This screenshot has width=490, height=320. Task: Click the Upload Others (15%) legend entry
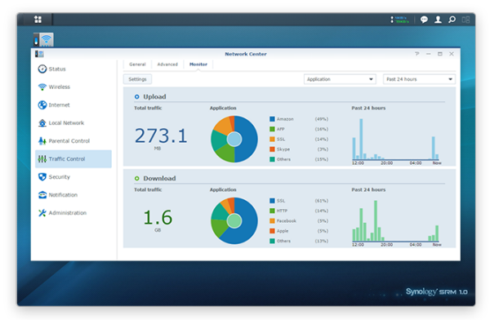pos(299,159)
